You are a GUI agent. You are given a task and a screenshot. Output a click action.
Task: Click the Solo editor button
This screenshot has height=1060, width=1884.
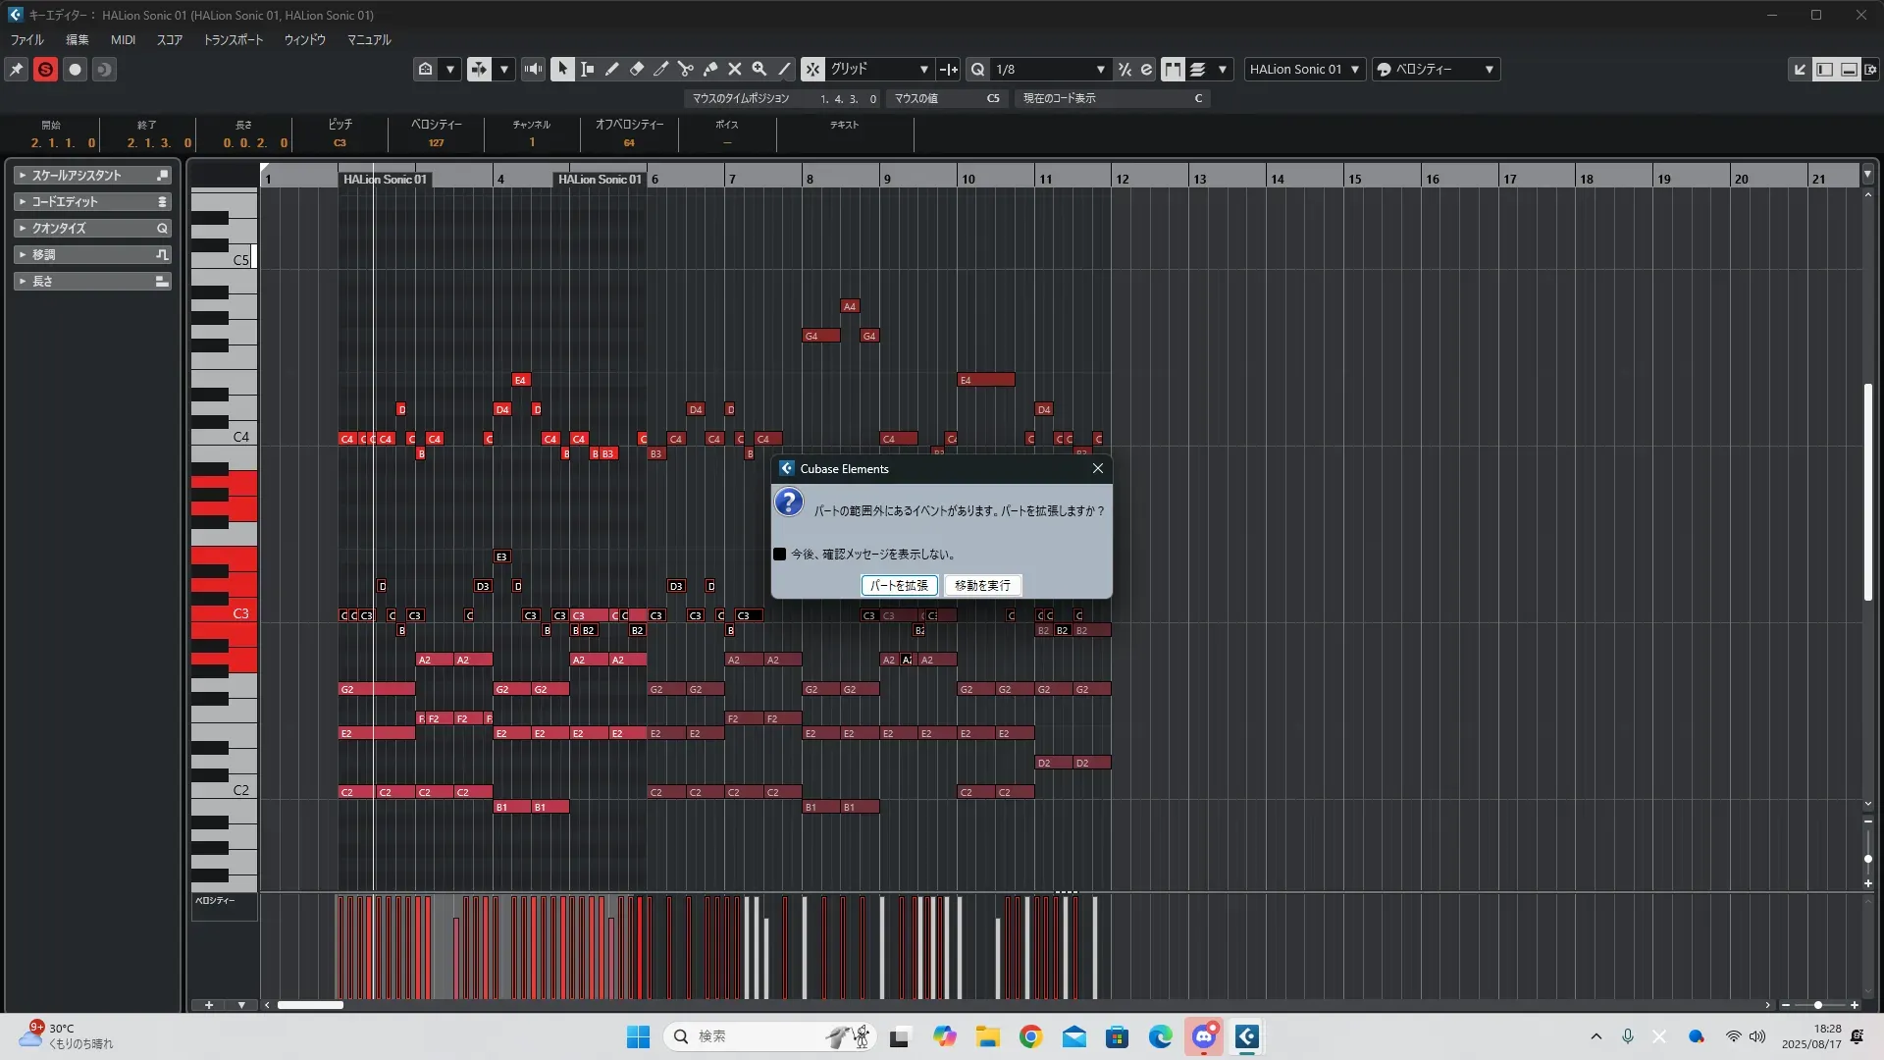click(45, 69)
